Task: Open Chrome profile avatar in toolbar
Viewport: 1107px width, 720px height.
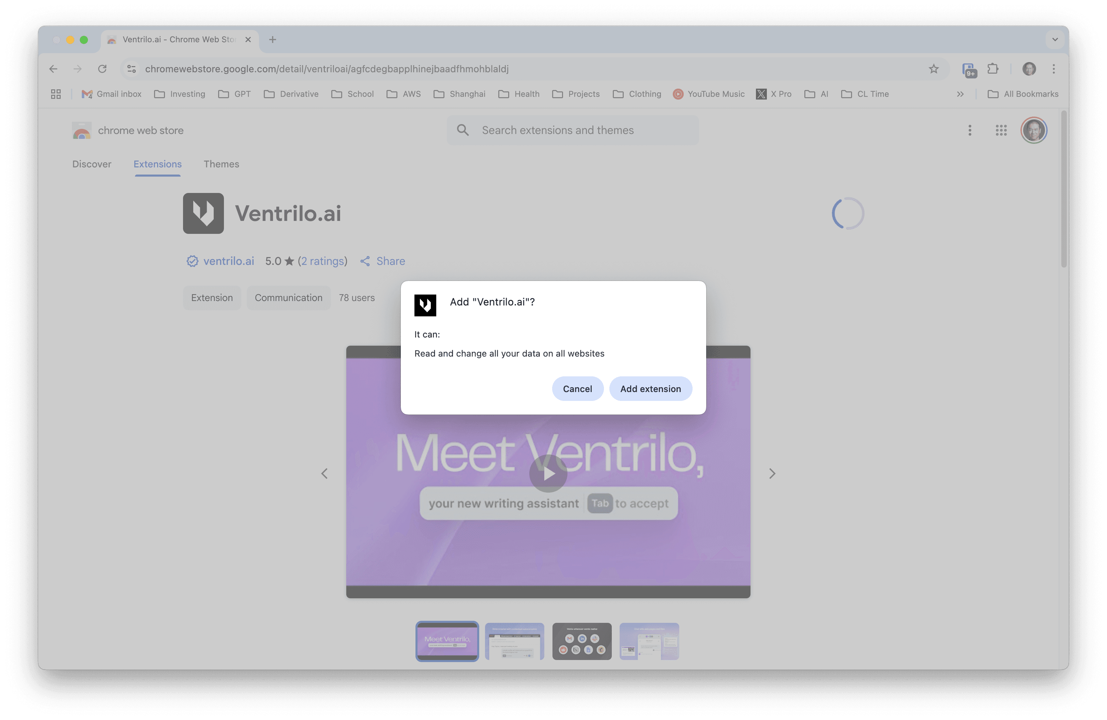Action: click(x=1029, y=69)
